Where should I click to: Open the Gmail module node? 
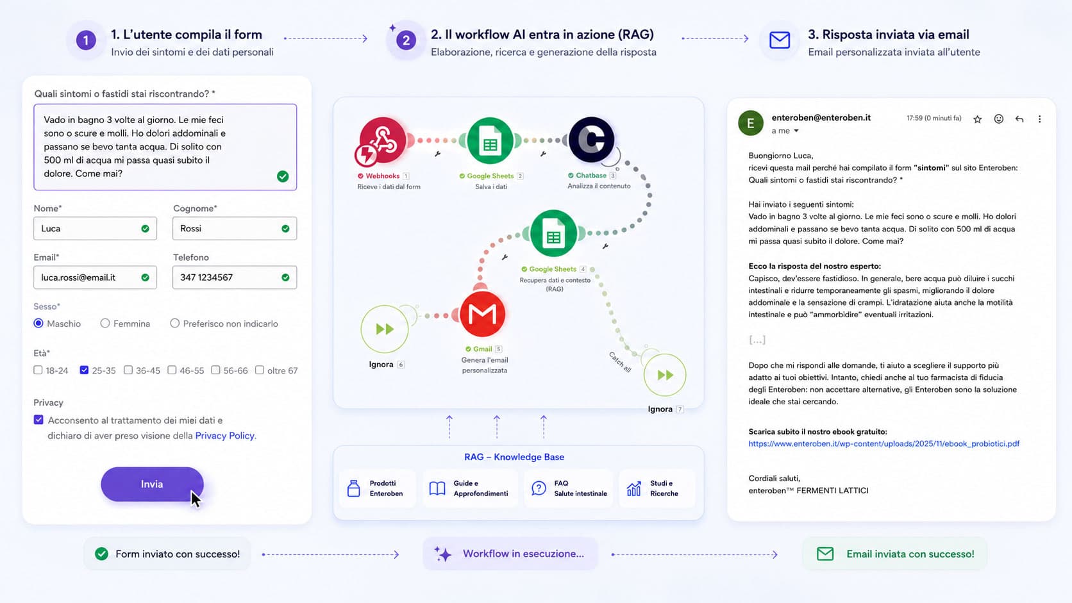coord(482,314)
